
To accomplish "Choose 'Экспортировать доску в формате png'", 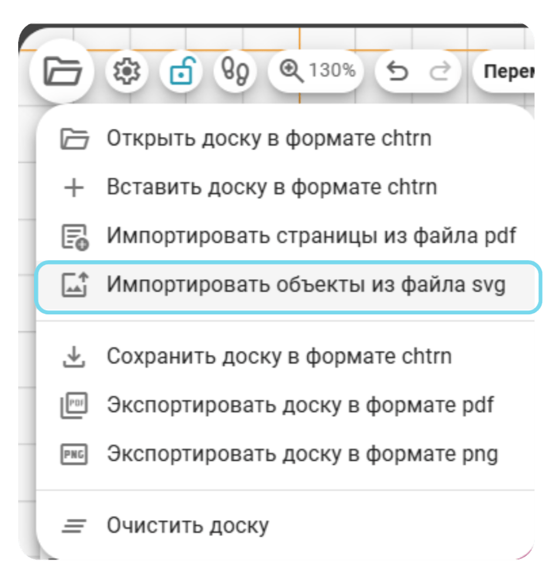I will pyautogui.click(x=285, y=454).
